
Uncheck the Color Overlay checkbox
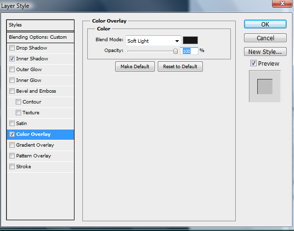(12, 134)
